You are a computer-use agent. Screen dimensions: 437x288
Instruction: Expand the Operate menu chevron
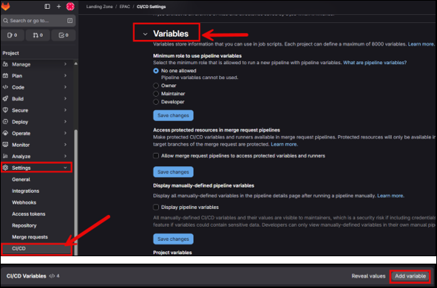(x=65, y=133)
